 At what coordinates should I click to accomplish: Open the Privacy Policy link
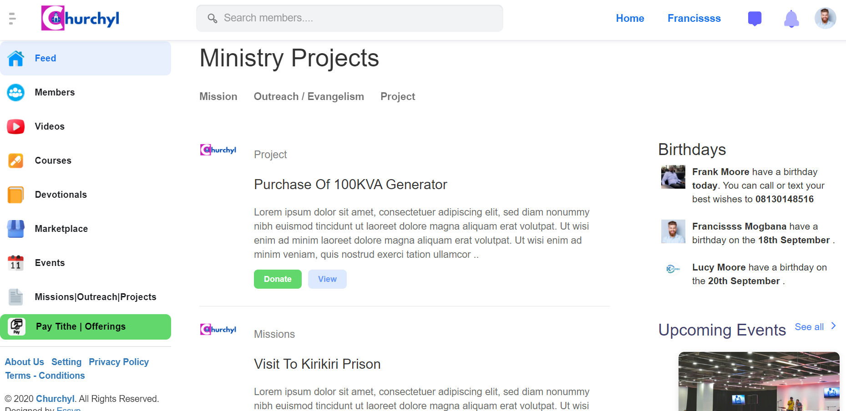click(x=119, y=362)
